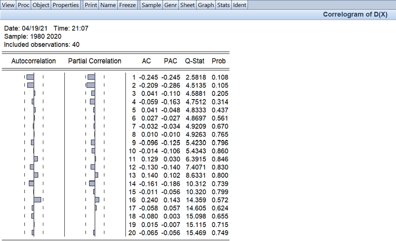Select lag 2 PAC value -0.286
The height and width of the screenshot is (241, 396).
pyautogui.click(x=171, y=86)
